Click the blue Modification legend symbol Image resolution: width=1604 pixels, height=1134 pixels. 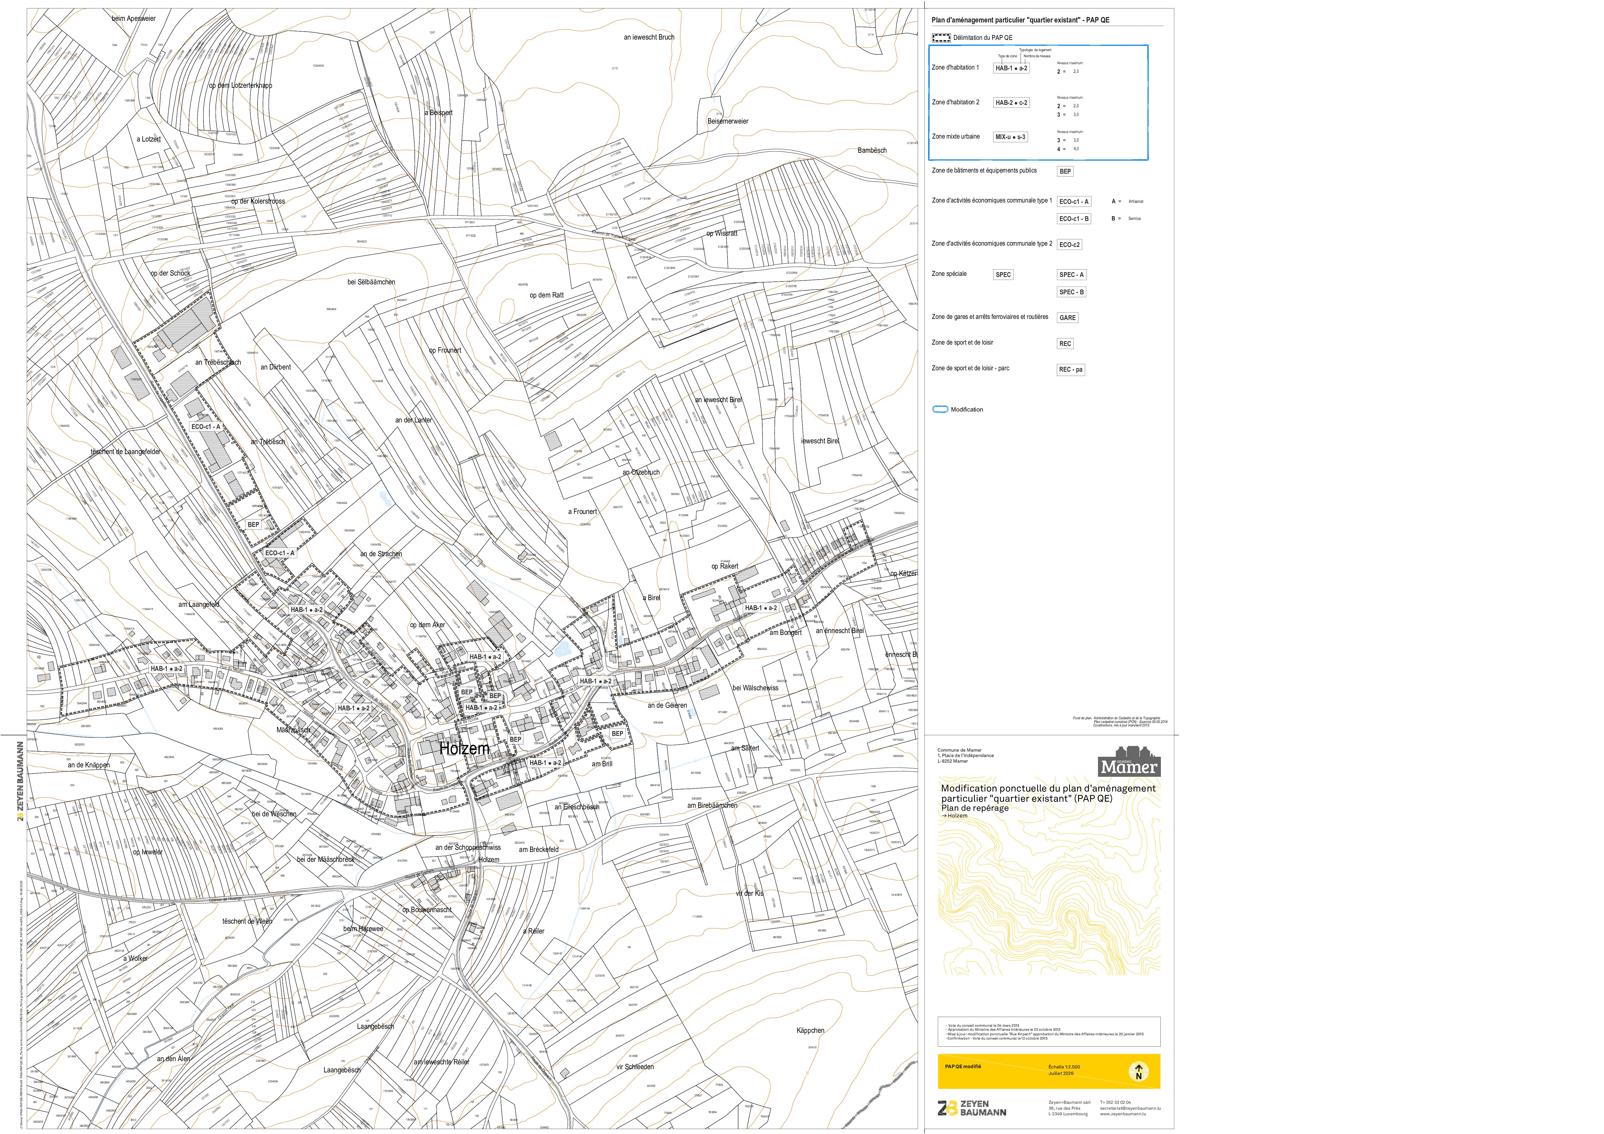coord(940,409)
